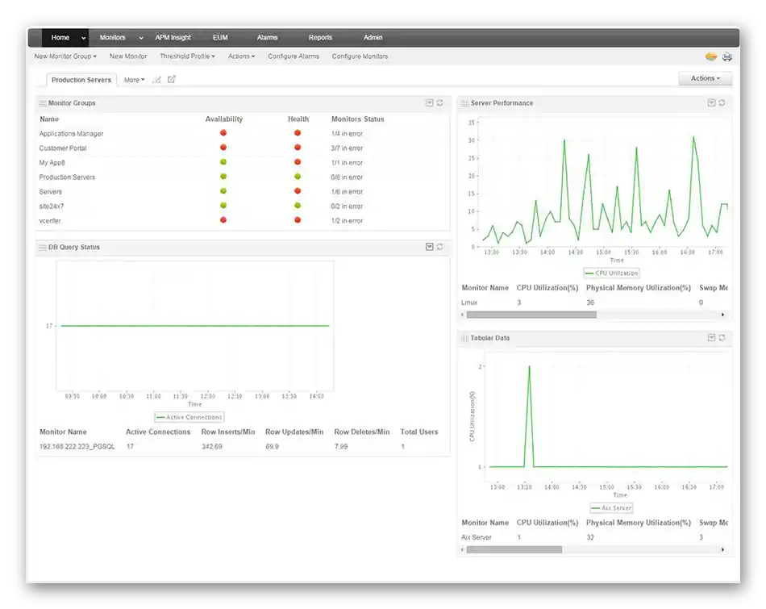This screenshot has height=609, width=766.
Task: Refresh the Tabular Data widget
Action: (722, 338)
